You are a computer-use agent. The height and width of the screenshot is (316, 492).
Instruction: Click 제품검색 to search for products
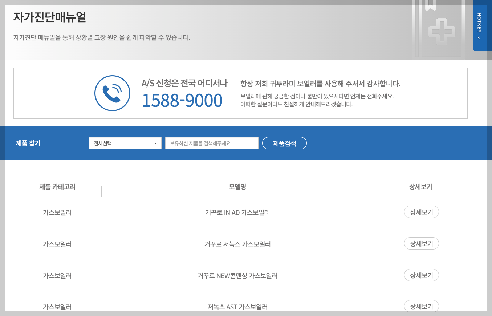pos(284,143)
